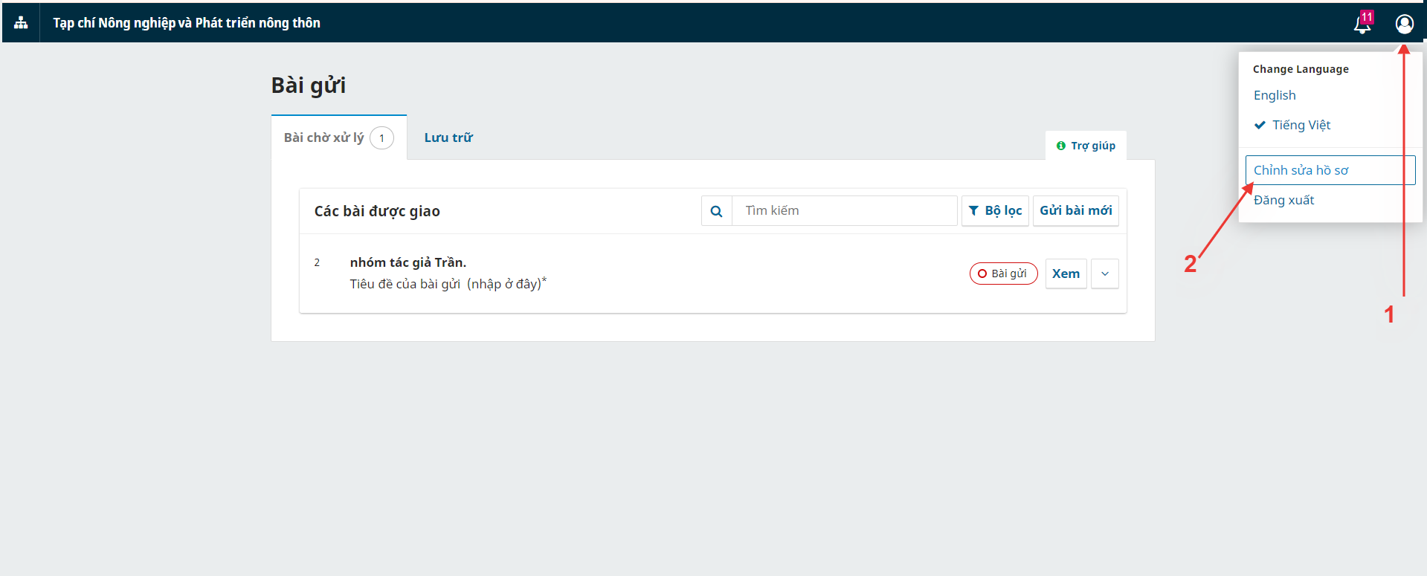Click the Xem button for the submission
The width and height of the screenshot is (1427, 576).
(1066, 274)
